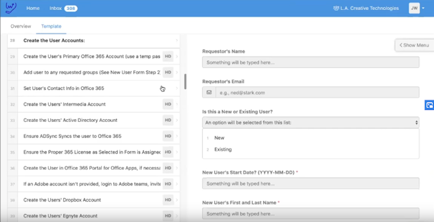Image resolution: width=434 pixels, height=222 pixels.
Task: Open chevron for Active Directory Account task
Action: coord(177,120)
